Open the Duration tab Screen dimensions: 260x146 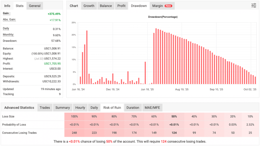pyautogui.click(x=133, y=108)
